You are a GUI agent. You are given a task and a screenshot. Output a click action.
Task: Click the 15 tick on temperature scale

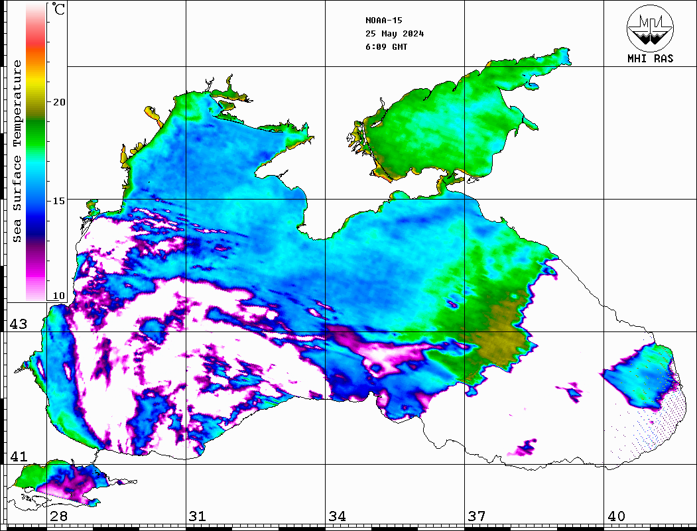[x=58, y=201]
